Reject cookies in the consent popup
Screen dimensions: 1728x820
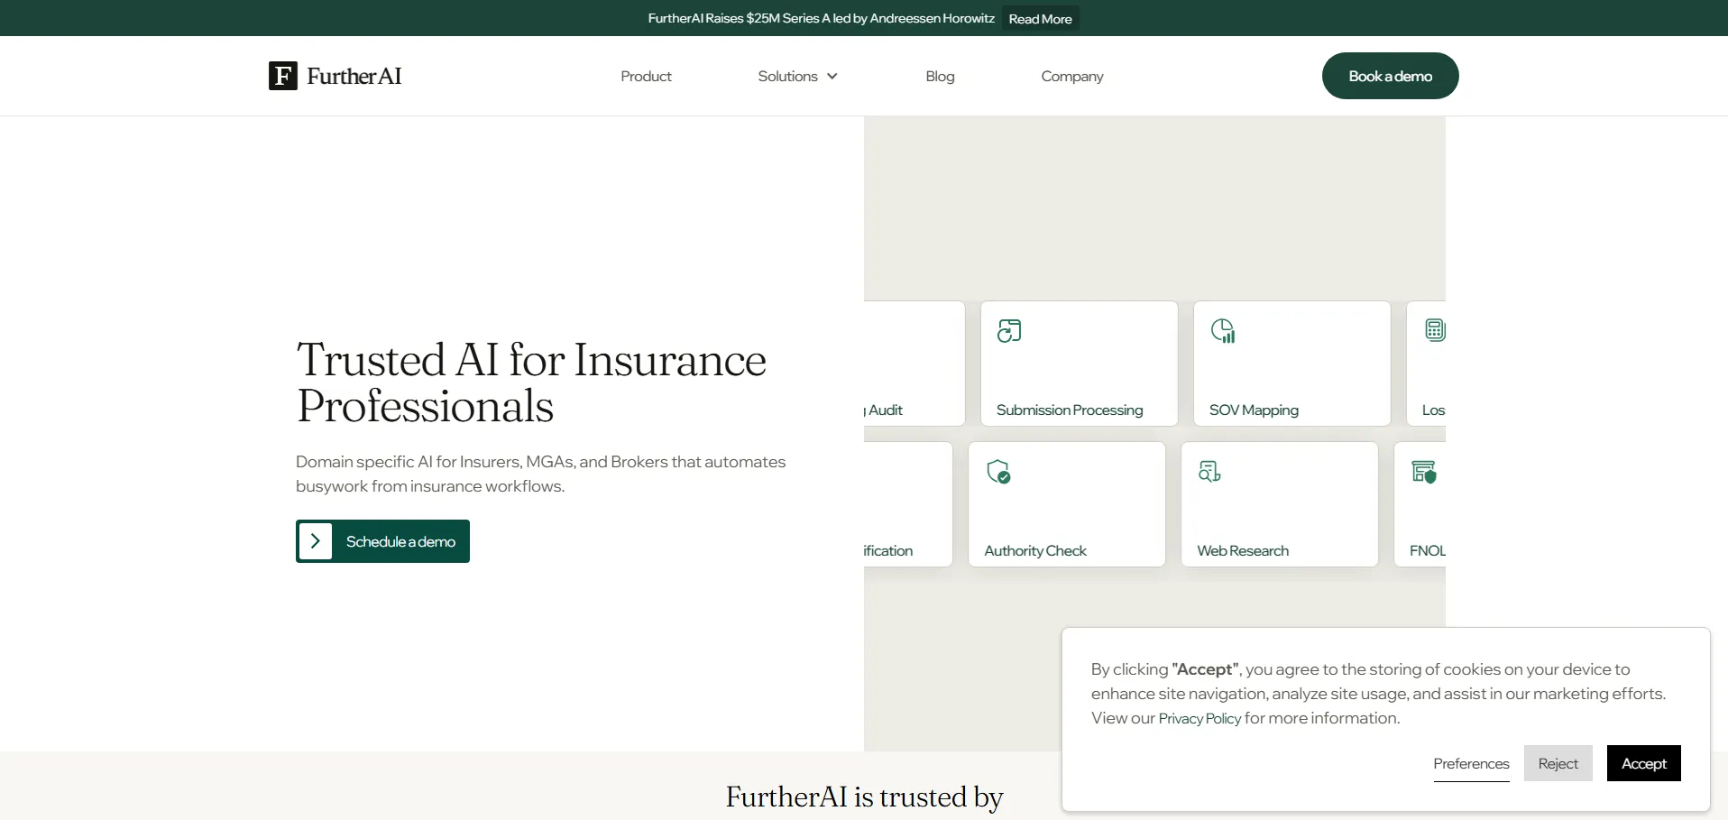tap(1558, 763)
